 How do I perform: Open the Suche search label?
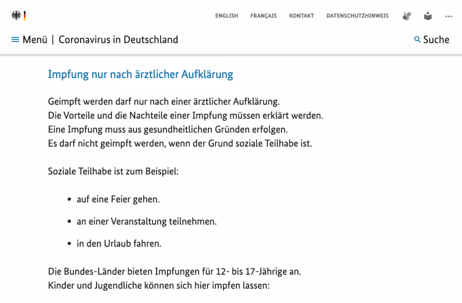[x=436, y=40]
